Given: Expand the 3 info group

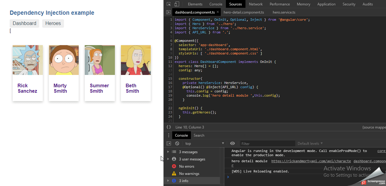Looking at the screenshot, I should click(168, 181).
